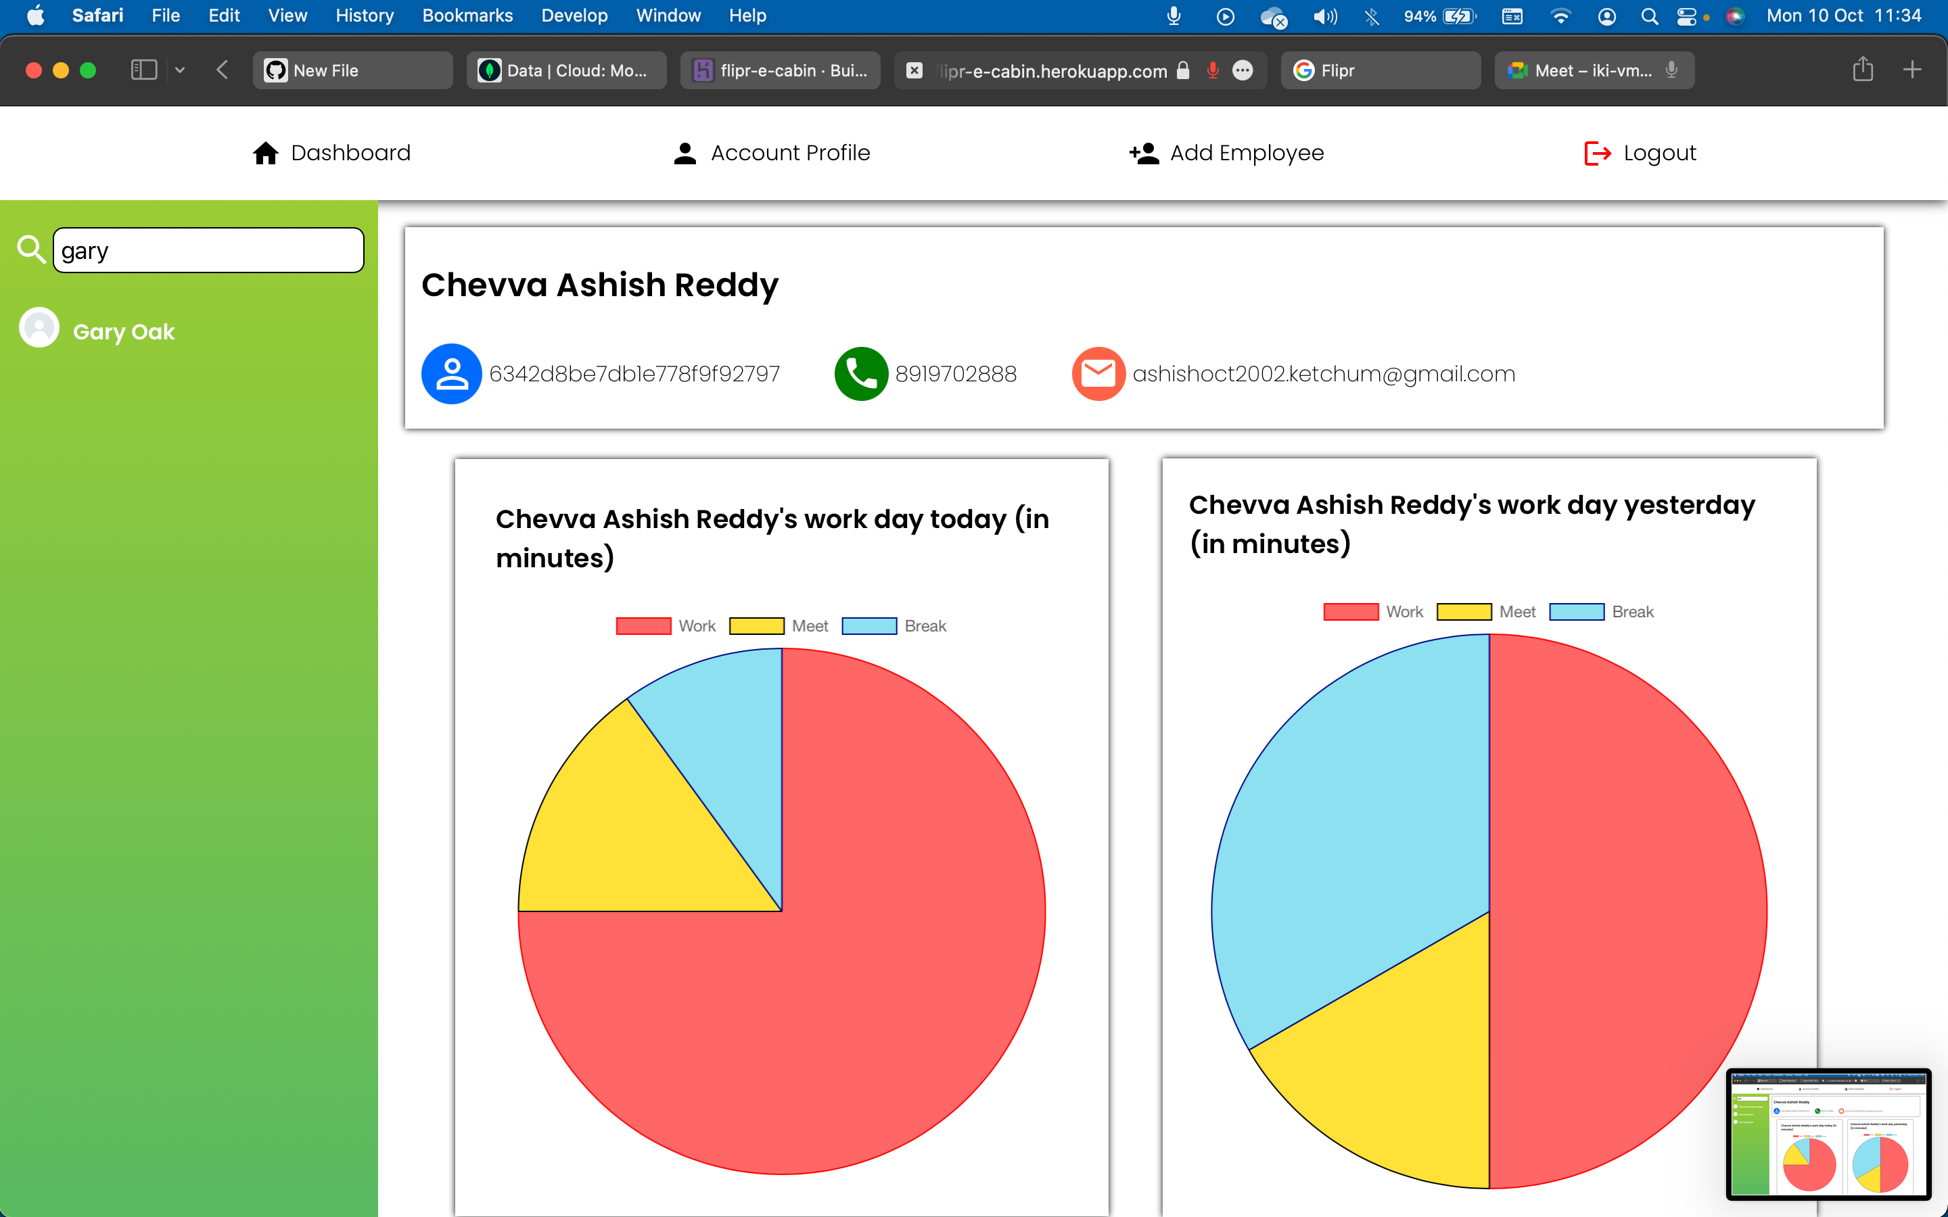Switch to the New File GitHub tab

pyautogui.click(x=352, y=70)
